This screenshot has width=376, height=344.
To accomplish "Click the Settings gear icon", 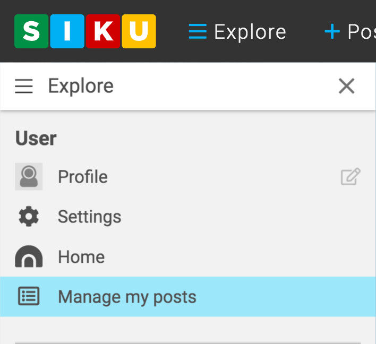I will tap(29, 217).
